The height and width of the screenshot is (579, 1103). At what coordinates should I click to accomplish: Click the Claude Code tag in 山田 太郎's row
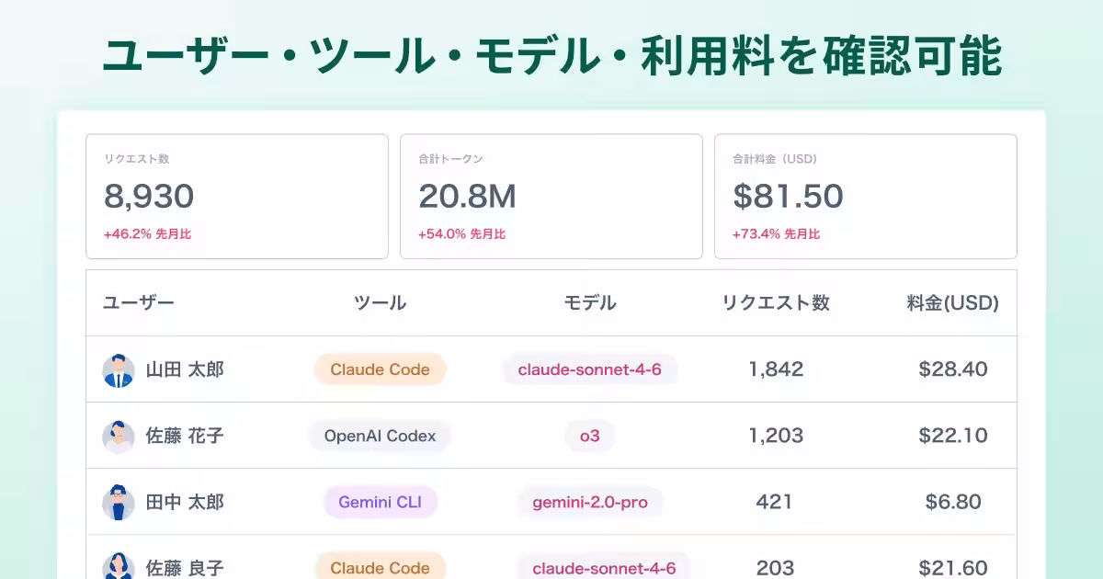pyautogui.click(x=381, y=369)
